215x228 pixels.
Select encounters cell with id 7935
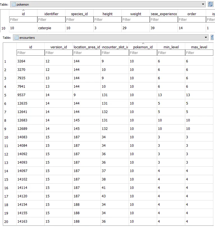click(x=31, y=78)
